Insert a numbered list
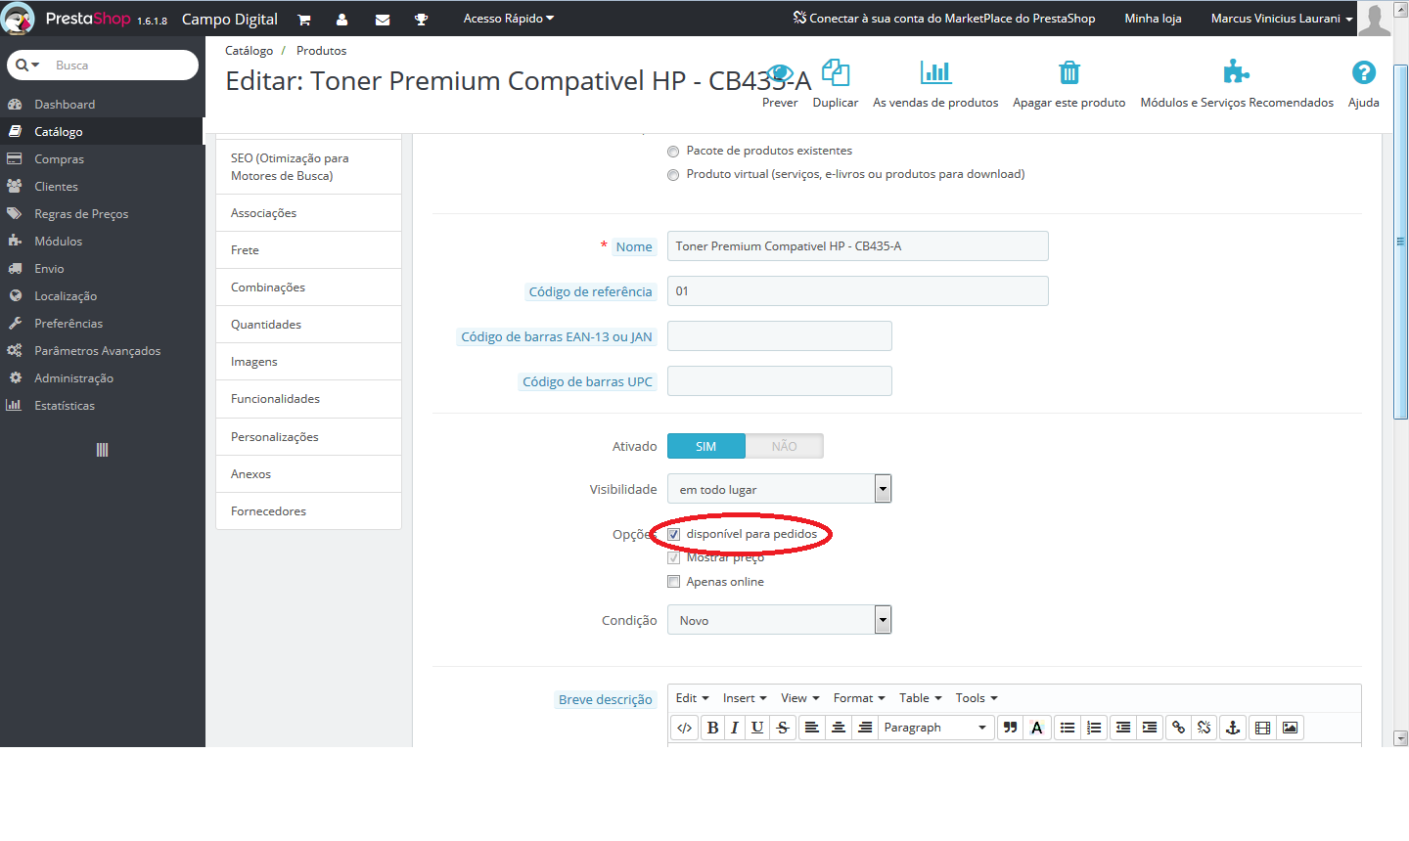This screenshot has height=841, width=1409. pos(1094,728)
